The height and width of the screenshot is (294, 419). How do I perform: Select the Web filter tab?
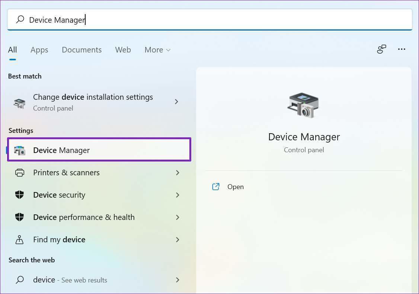point(123,50)
